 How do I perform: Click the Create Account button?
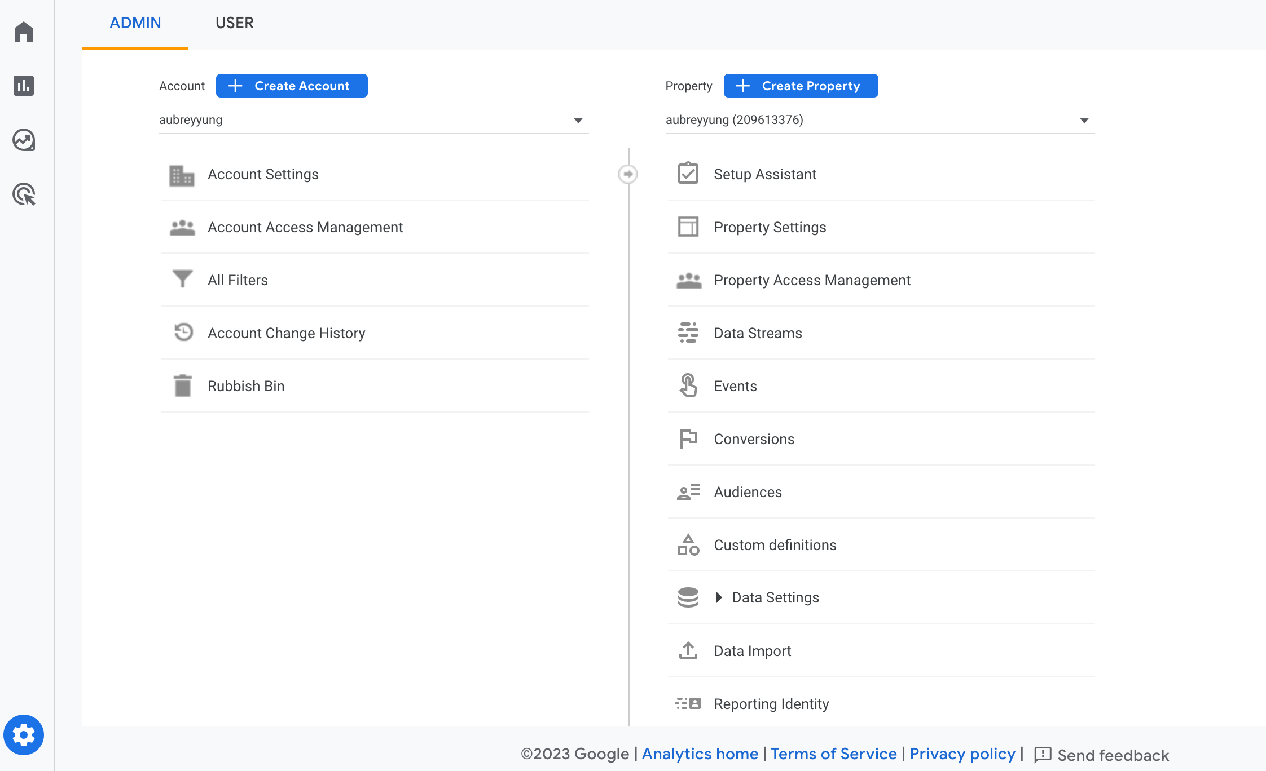[x=292, y=86]
